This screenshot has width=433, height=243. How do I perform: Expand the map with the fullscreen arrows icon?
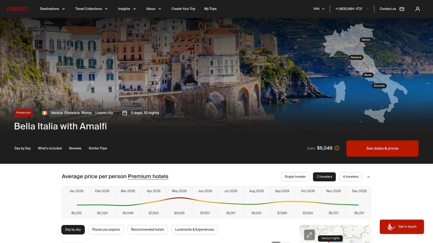point(309,234)
